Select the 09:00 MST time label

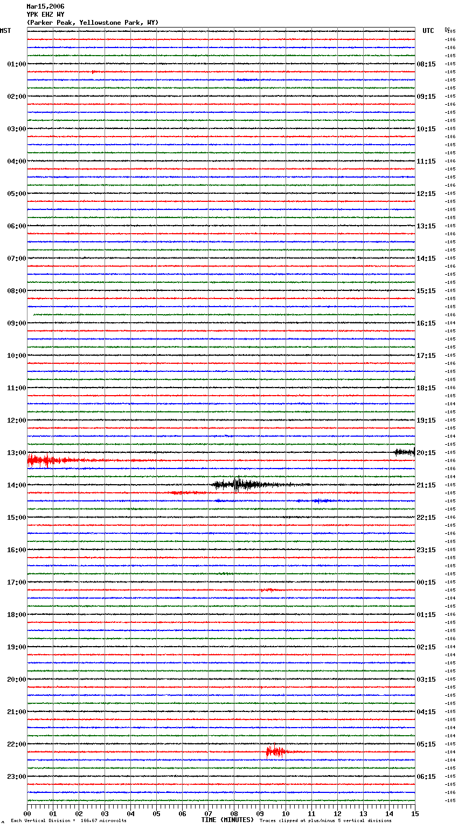tap(17, 323)
